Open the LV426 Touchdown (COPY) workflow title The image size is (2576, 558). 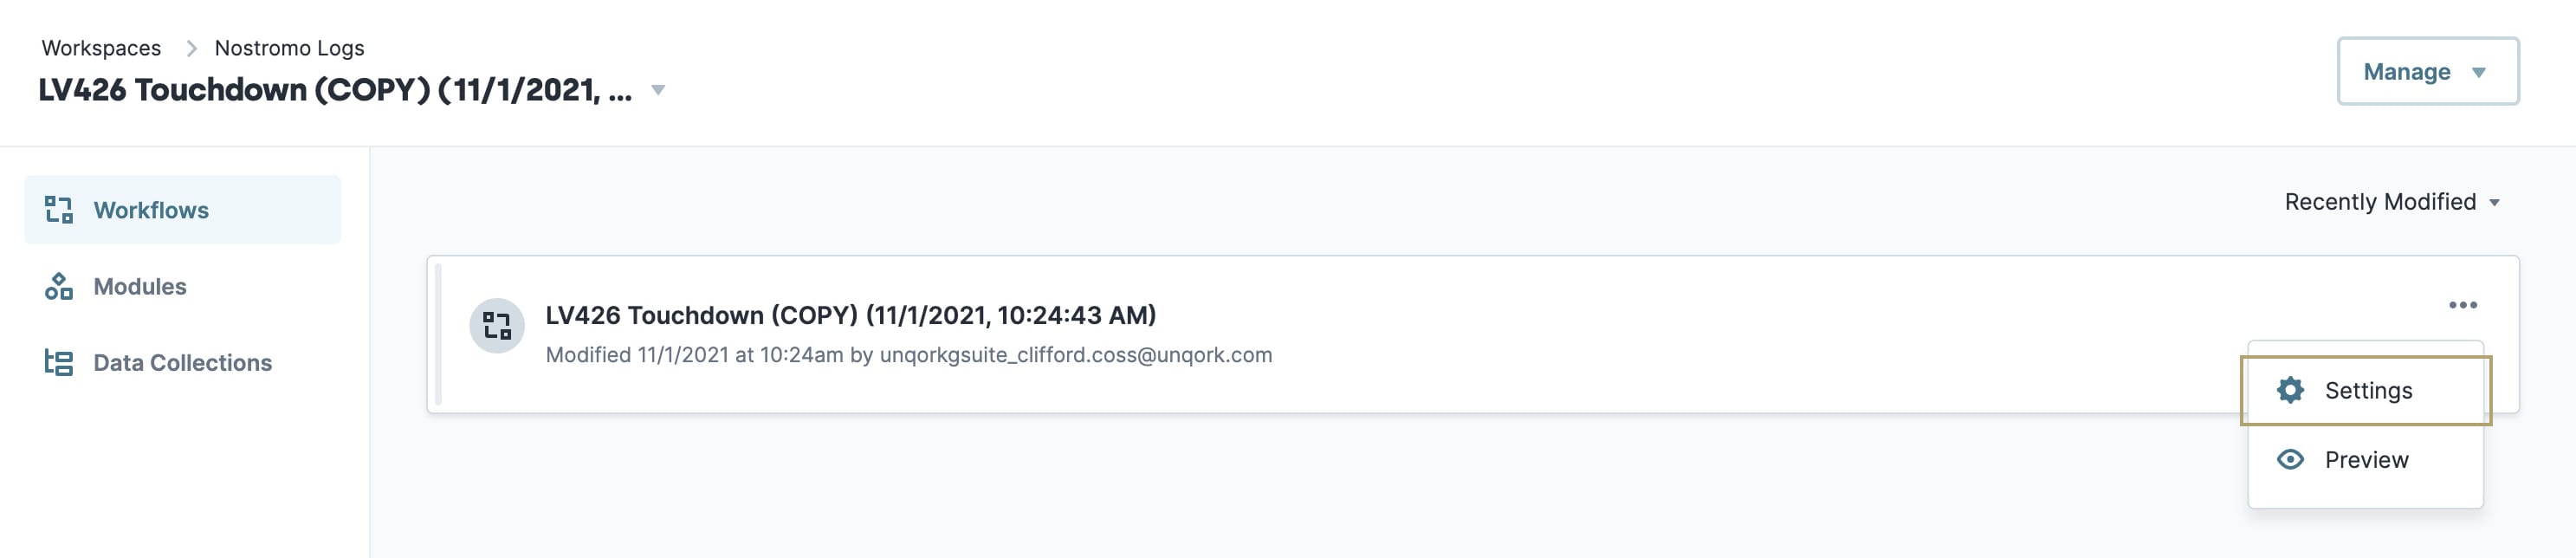pyautogui.click(x=850, y=315)
